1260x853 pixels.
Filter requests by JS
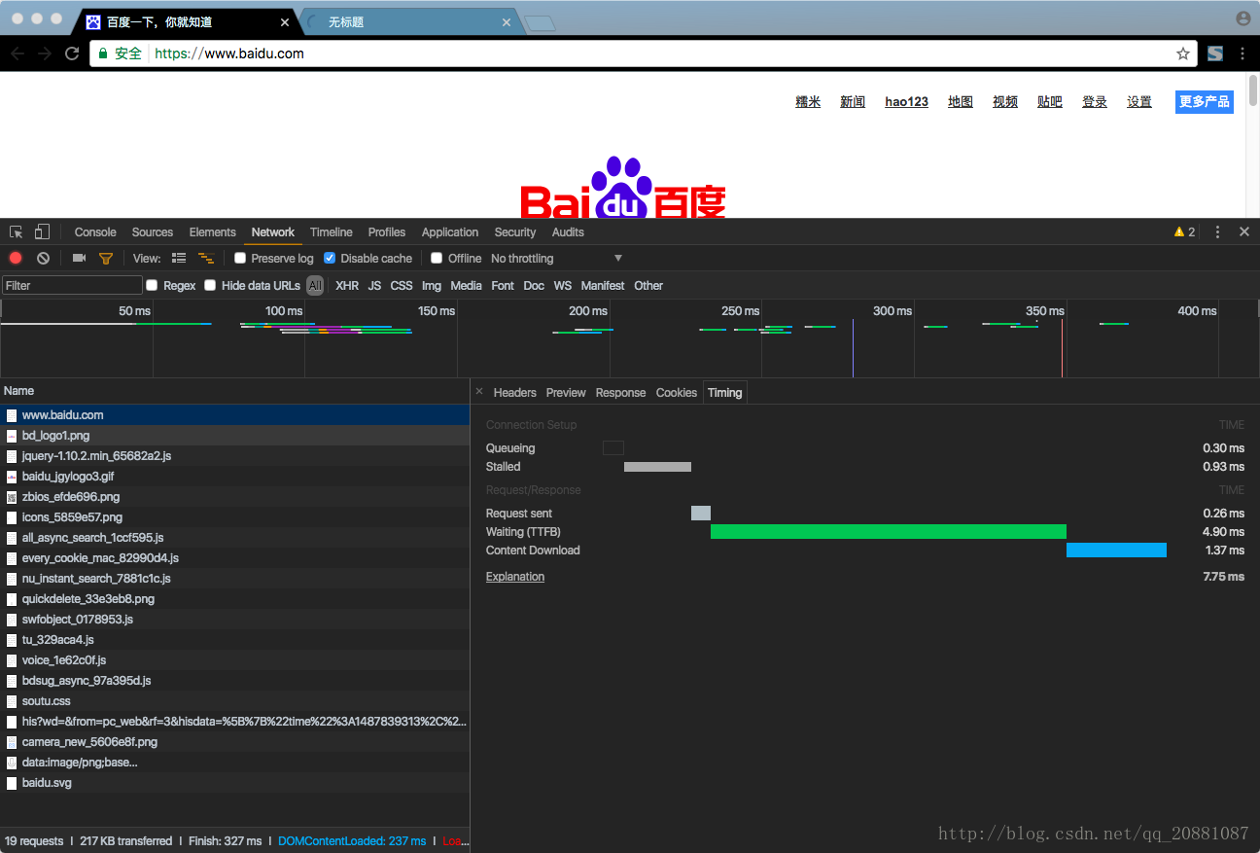coord(374,285)
